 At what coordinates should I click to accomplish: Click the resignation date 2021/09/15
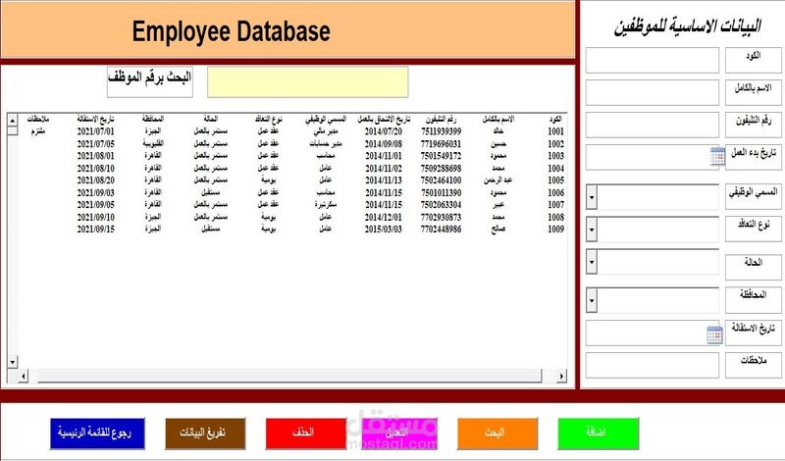pos(95,230)
